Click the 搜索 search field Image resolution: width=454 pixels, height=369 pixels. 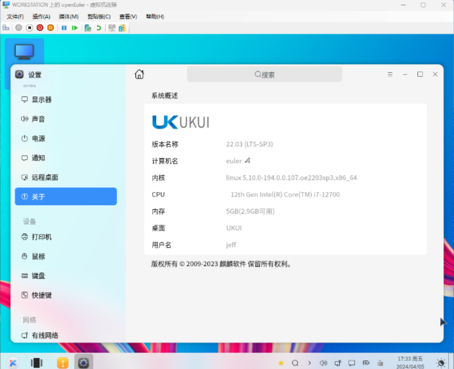(x=264, y=75)
